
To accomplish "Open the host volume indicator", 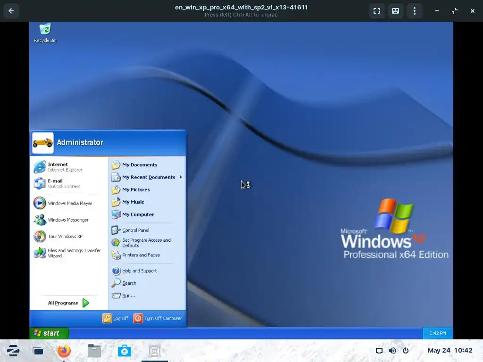I will point(392,351).
